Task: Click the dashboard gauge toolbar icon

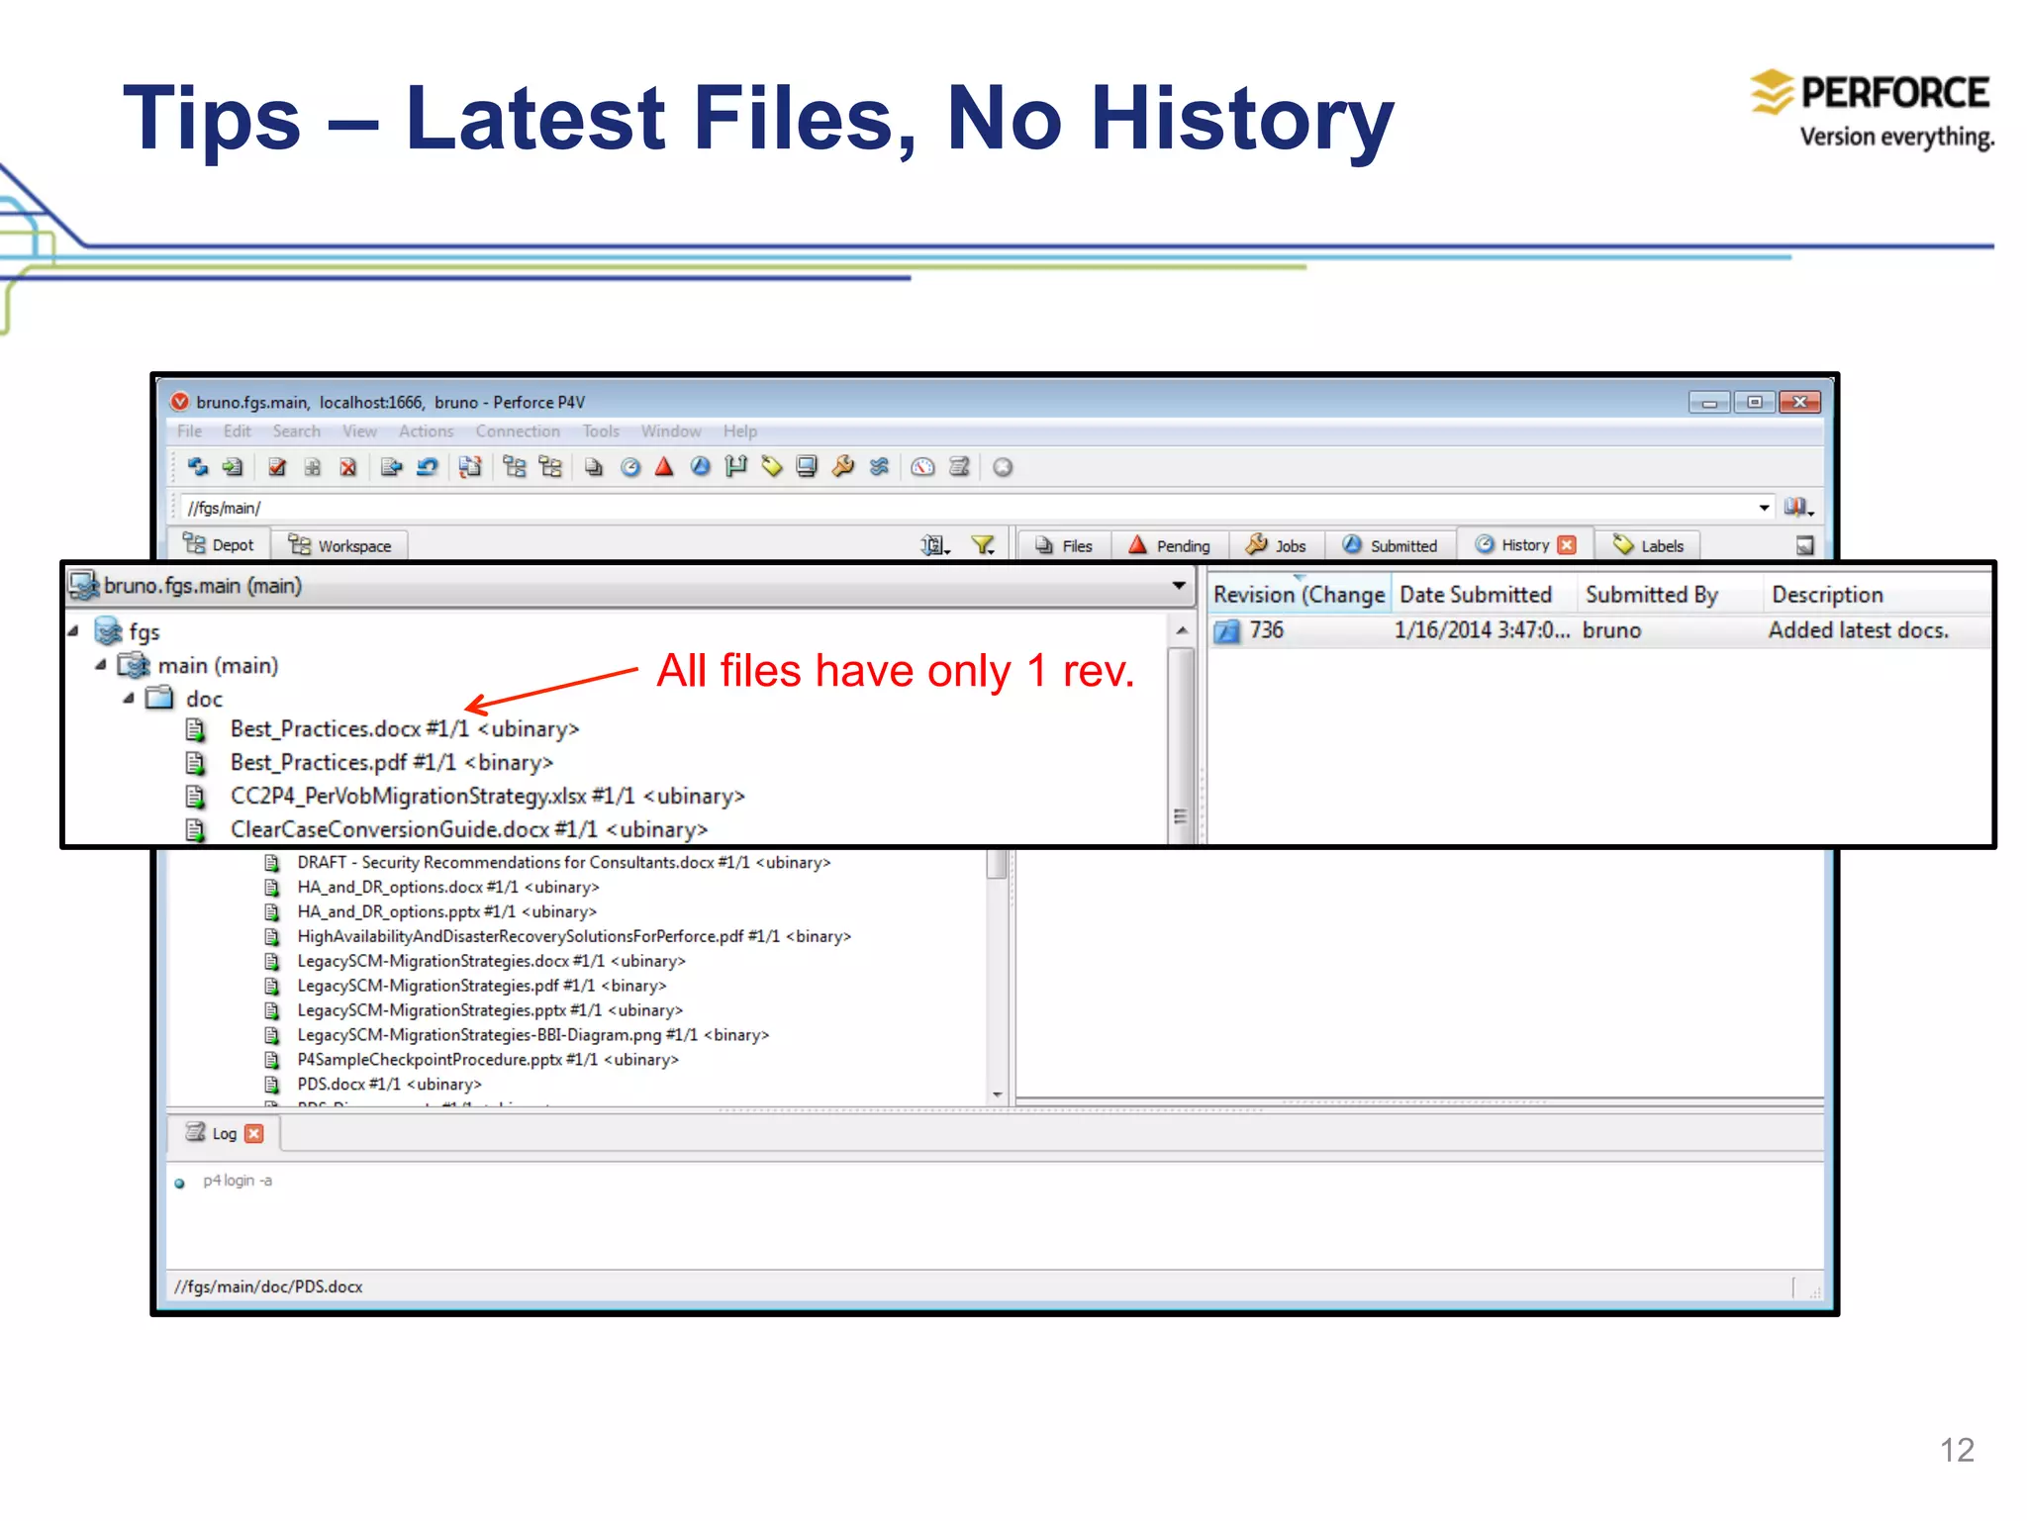Action: tap(922, 467)
